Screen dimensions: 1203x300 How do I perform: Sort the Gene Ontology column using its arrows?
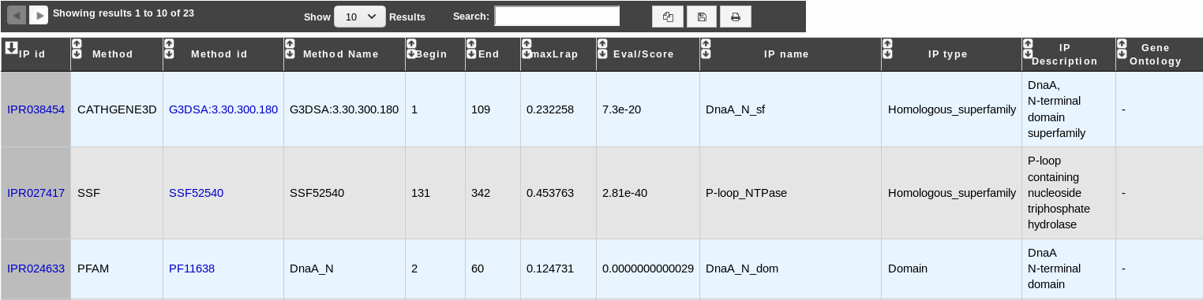click(x=1122, y=49)
